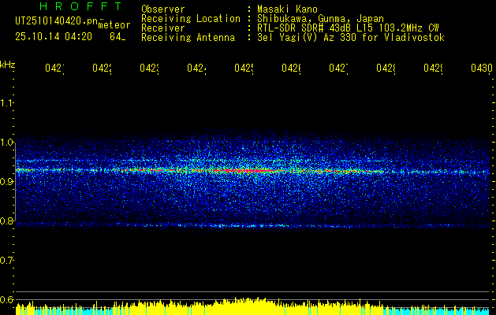Click the 0421 time axis marker
The height and width of the screenshot is (315, 496).
click(x=54, y=68)
